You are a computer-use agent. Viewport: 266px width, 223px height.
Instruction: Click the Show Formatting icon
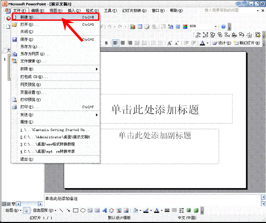[170, 27]
